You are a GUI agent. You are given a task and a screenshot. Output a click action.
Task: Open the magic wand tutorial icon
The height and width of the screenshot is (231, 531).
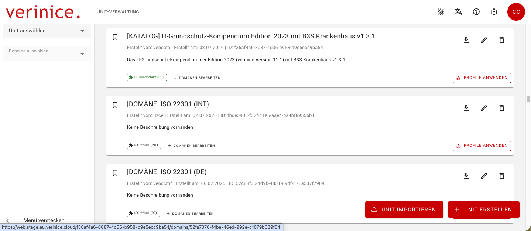point(441,12)
